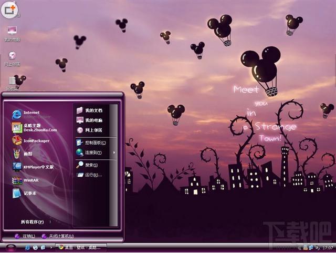Open 我的文档 in the Start menu right pane
Viewport: 336px width, 253px height.
pos(89,110)
